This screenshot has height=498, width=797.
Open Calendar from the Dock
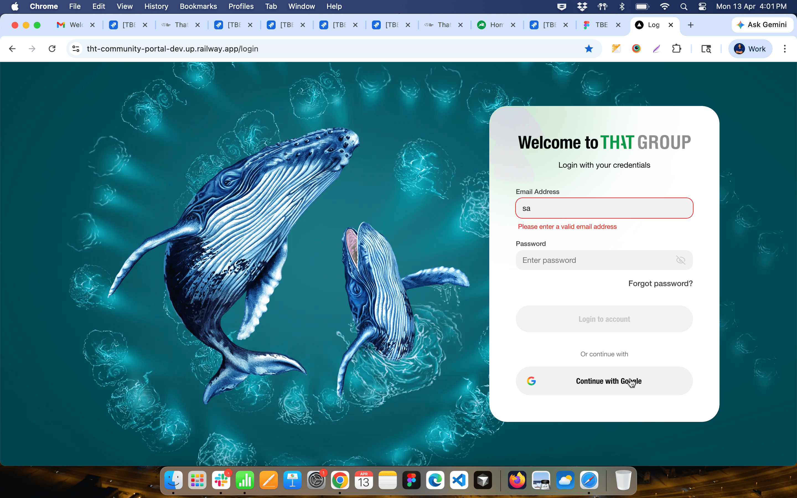[364, 481]
